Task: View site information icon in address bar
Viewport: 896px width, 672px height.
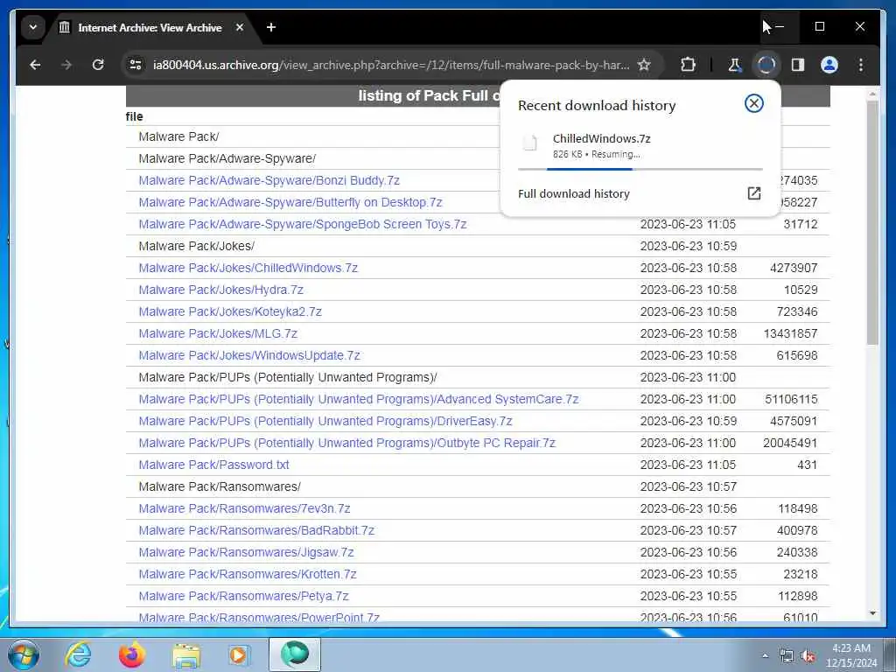Action: click(136, 65)
